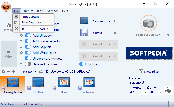
Task: Click the Show Editor pencil icon
Action: (141, 71)
